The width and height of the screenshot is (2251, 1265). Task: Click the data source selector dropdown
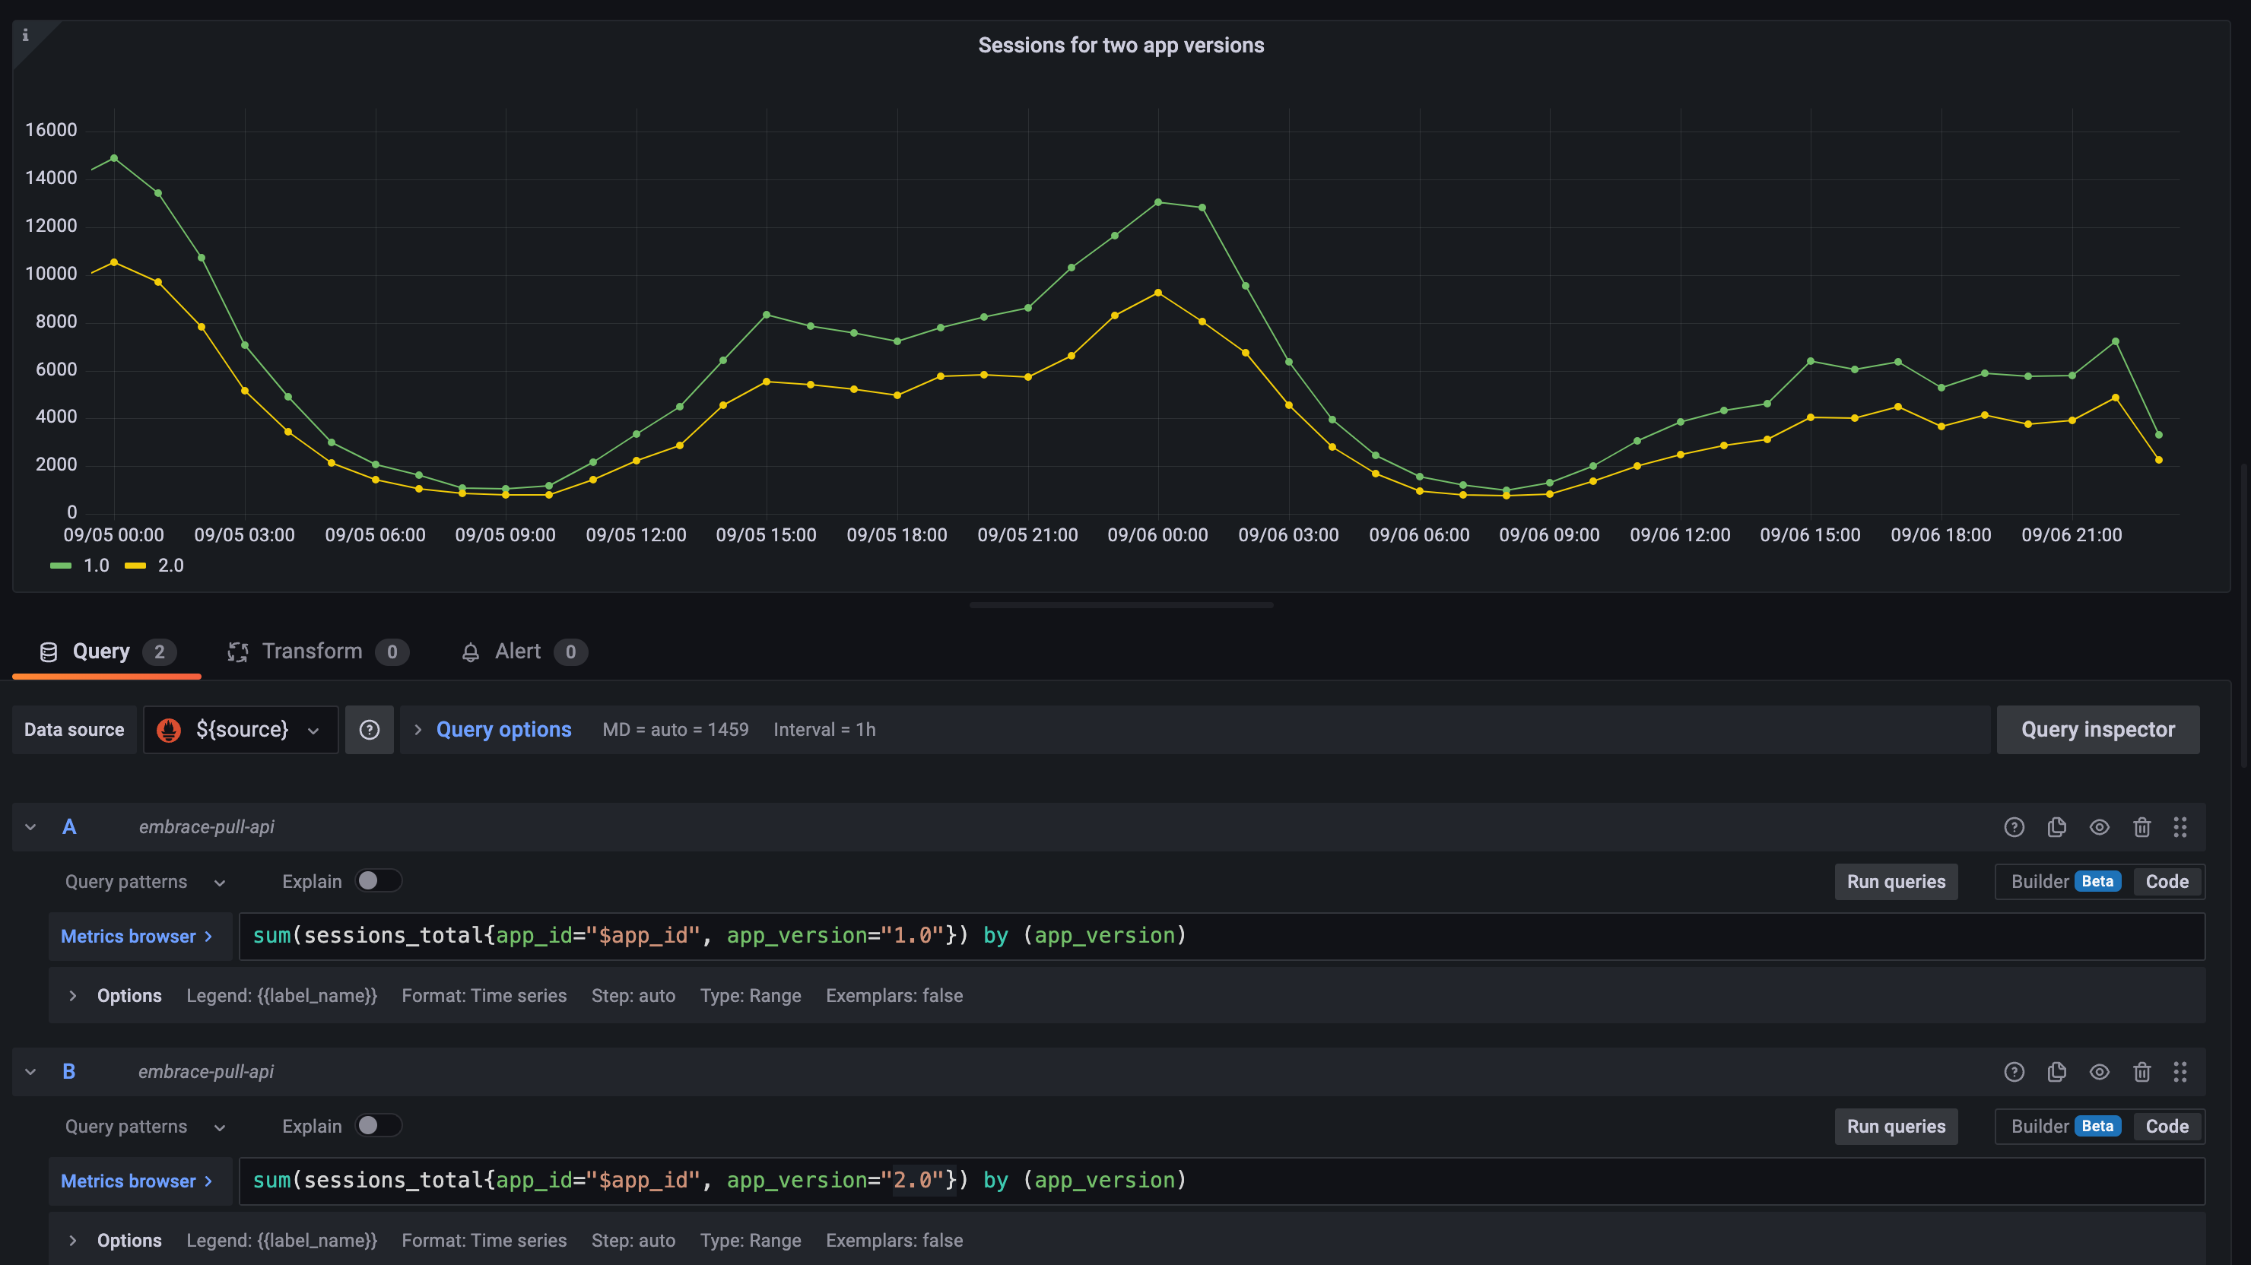pyautogui.click(x=240, y=729)
